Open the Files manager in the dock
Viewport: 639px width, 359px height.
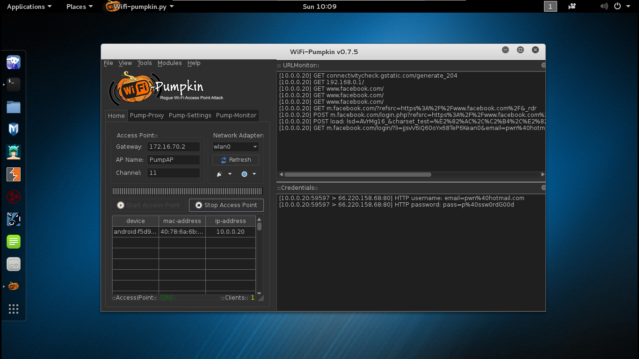[14, 107]
